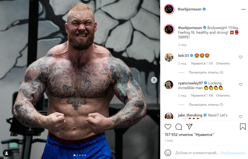248x159 pixels.
Task: Like jake_theviking's comment
Action: [x=240, y=117]
